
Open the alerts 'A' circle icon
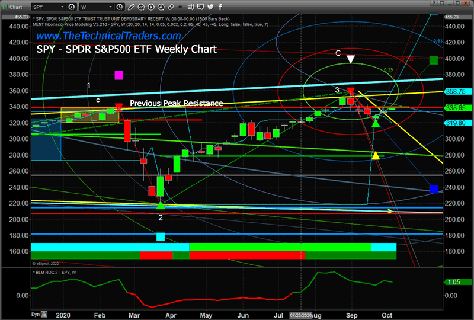tap(161, 7)
